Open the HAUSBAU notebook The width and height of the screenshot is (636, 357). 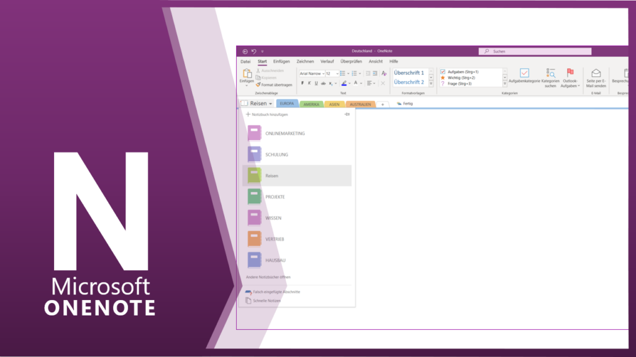[x=275, y=260]
